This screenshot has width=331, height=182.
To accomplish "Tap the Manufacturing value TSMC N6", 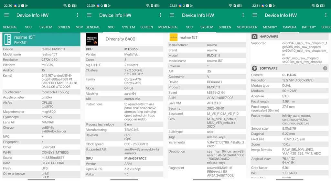I will (x=131, y=130).
